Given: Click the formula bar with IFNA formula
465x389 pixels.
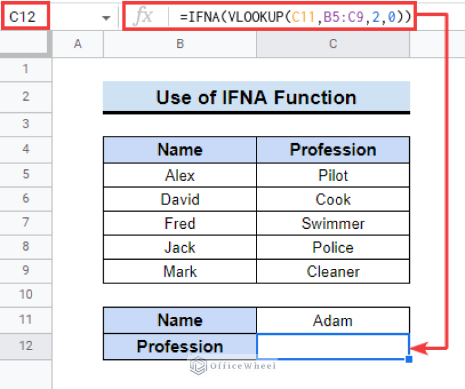Looking at the screenshot, I should click(270, 16).
